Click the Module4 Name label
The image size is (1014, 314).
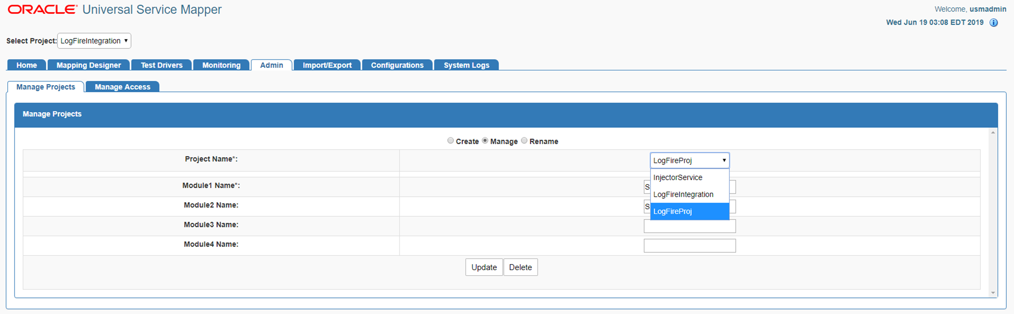pos(211,244)
